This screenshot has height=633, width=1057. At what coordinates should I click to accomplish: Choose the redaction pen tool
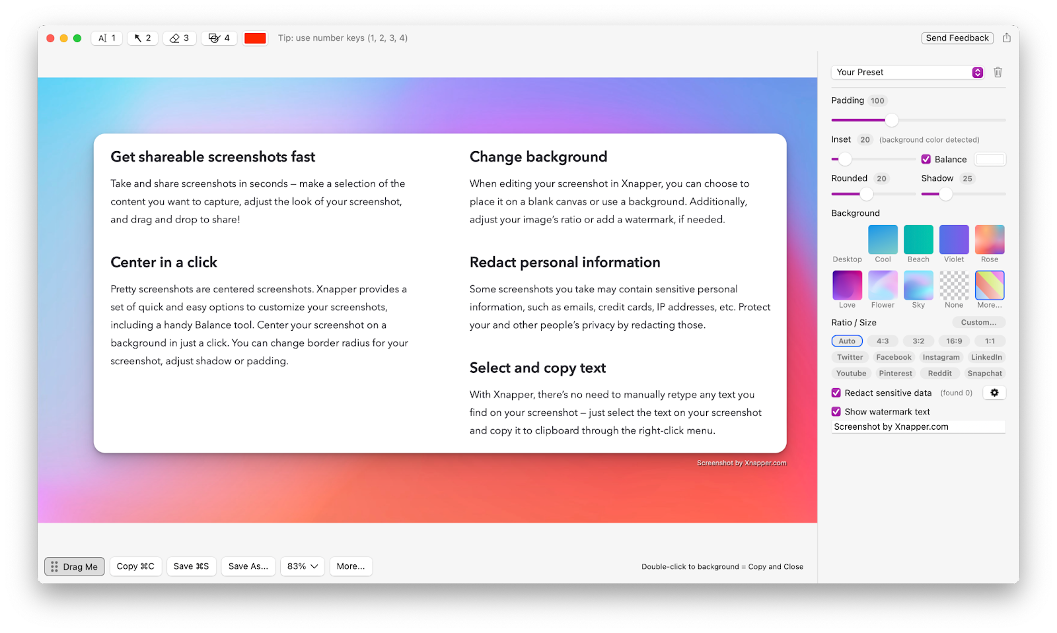219,38
